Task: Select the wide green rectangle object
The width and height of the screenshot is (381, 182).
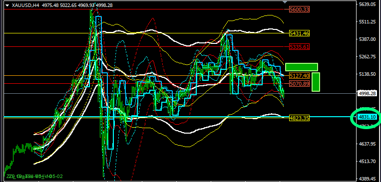Action: (301, 67)
